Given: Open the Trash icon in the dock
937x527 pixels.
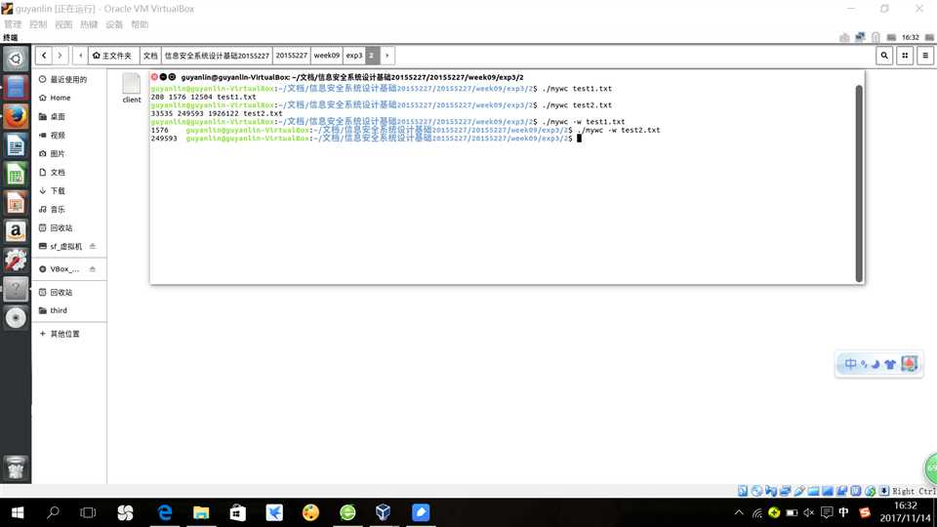Looking at the screenshot, I should point(16,467).
